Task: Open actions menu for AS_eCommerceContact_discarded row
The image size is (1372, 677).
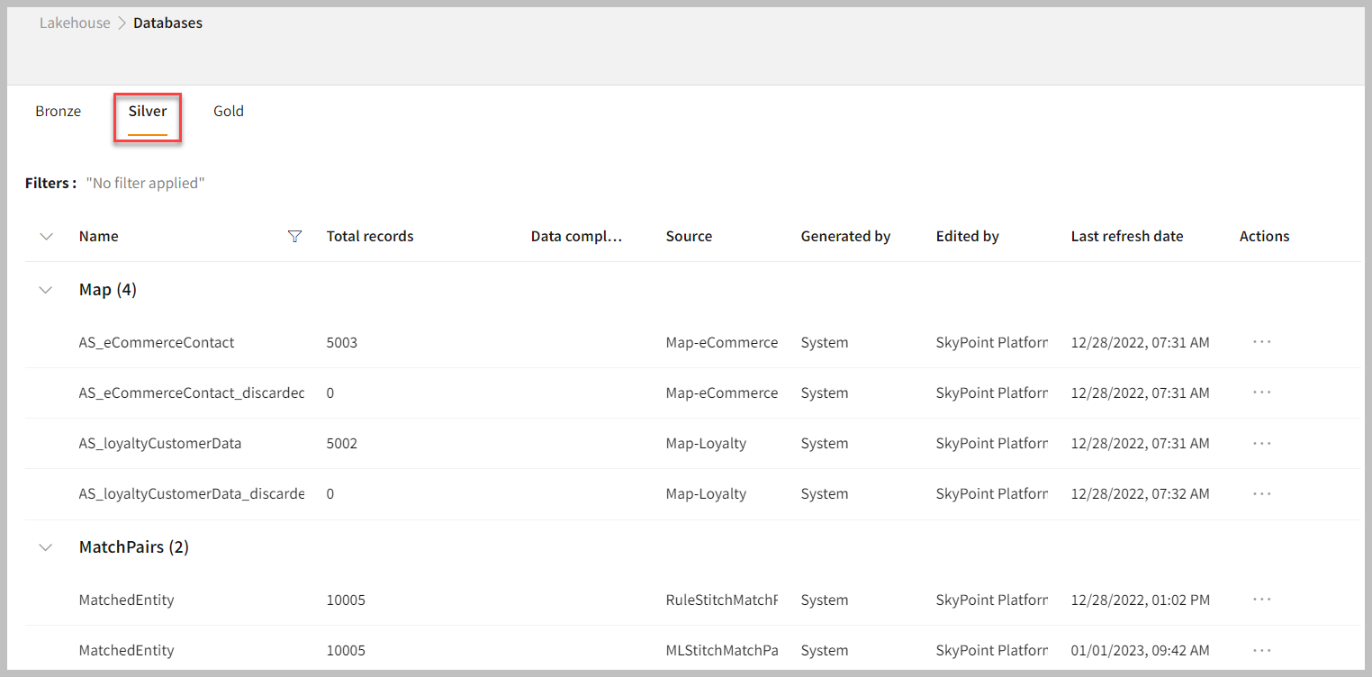Action: pos(1261,393)
